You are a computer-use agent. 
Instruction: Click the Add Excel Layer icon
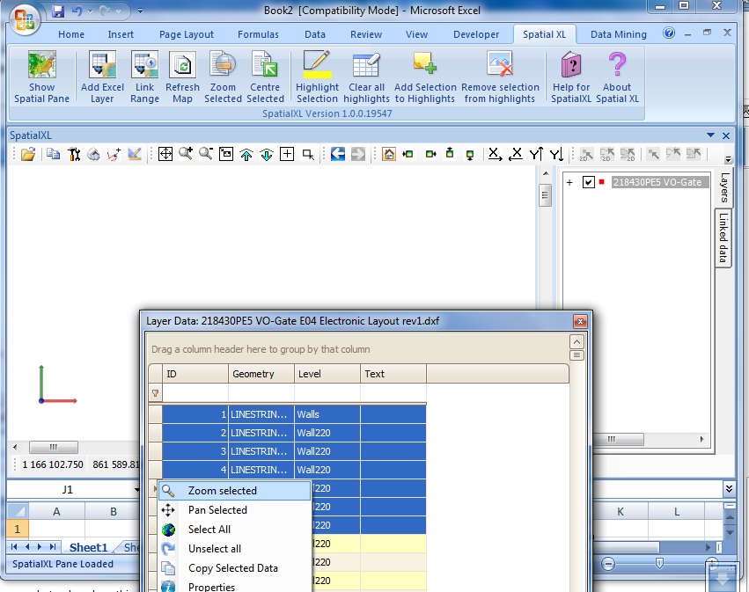[101, 76]
